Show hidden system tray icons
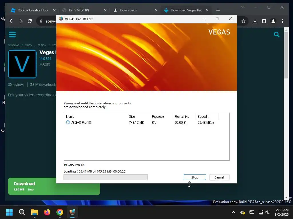293x219 pixels. click(x=233, y=212)
